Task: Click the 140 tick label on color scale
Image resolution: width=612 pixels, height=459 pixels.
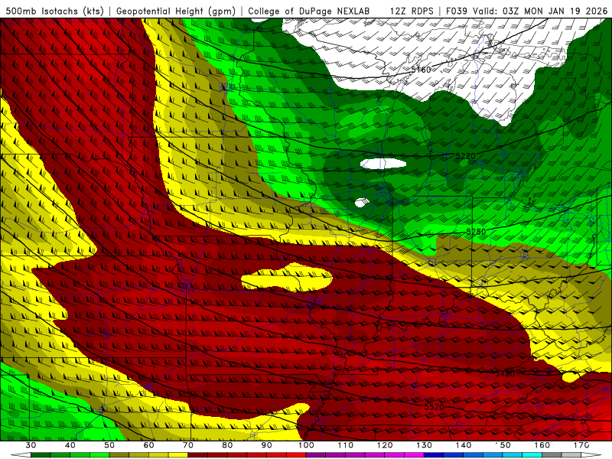Action: click(464, 445)
